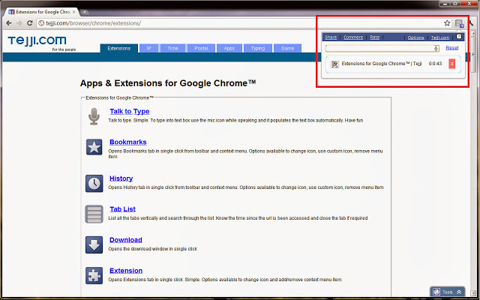480x300 pixels.
Task: Click the vertical scrollbar up arrow
Action: [x=473, y=34]
